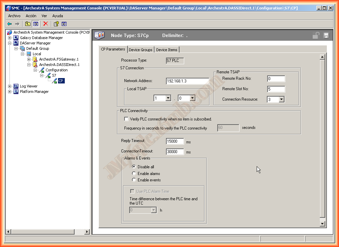339x247 pixels.
Task: Click the save diskette icon in header
Action: click(x=326, y=36)
